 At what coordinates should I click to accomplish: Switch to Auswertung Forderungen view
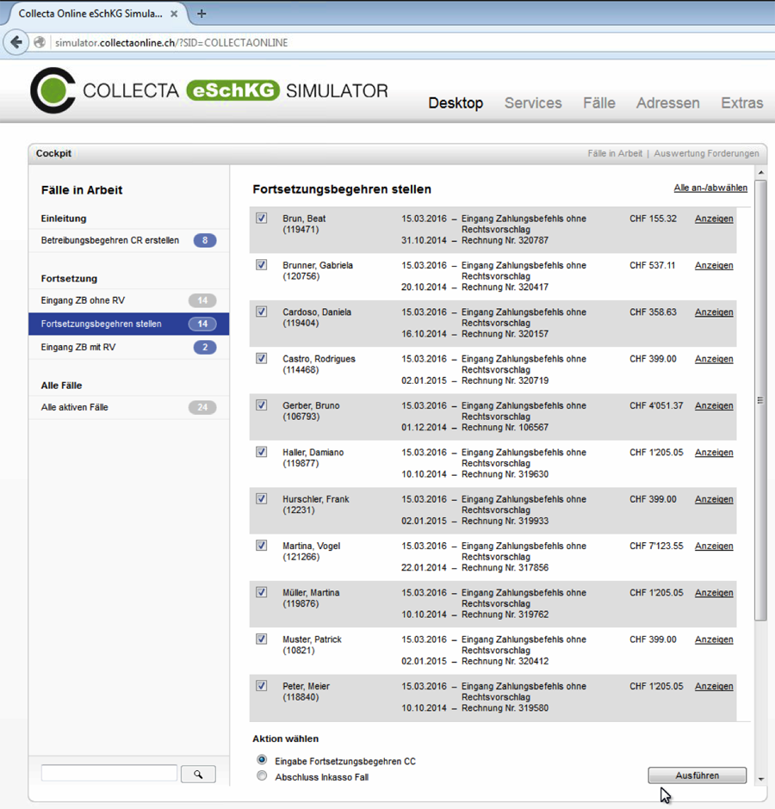pyautogui.click(x=706, y=153)
